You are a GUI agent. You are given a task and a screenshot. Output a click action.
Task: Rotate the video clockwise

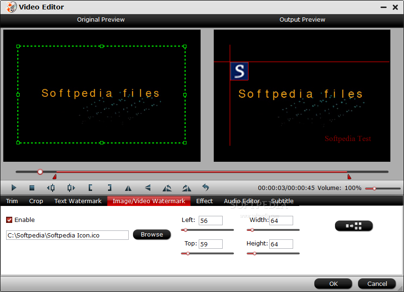click(x=186, y=188)
